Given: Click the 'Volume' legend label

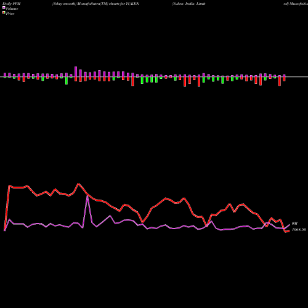Looking at the screenshot, I should pos(12,9).
